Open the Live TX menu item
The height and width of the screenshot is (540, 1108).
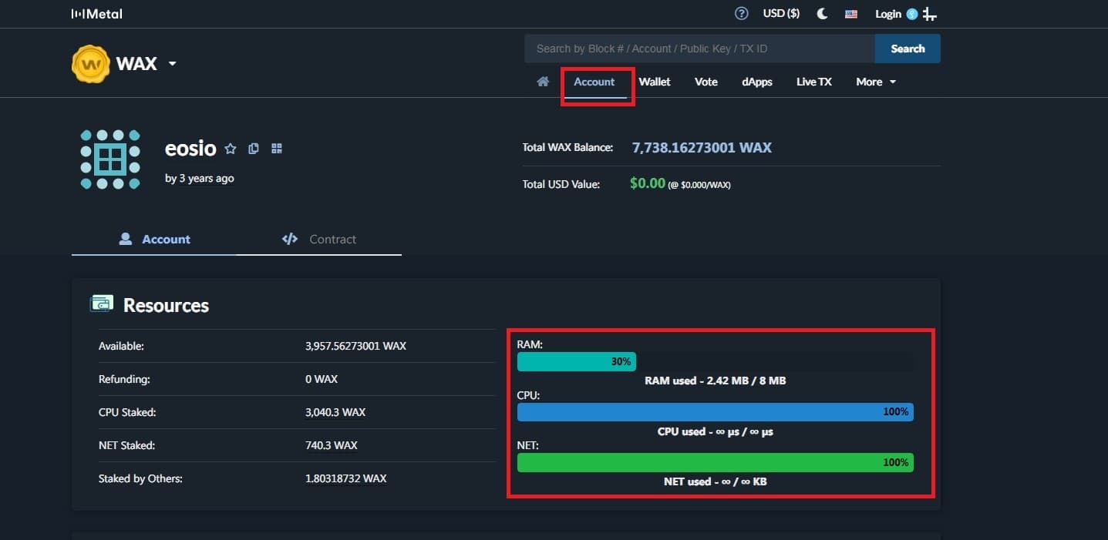(814, 82)
